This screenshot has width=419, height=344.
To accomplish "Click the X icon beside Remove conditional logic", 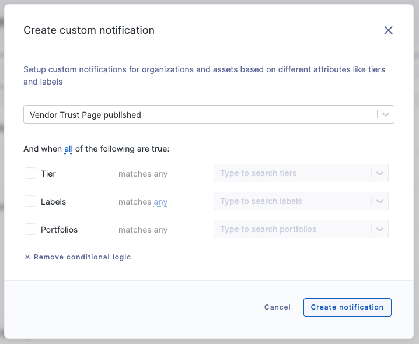I will click(27, 257).
